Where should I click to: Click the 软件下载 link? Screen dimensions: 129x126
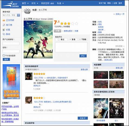[x=102, y=3]
